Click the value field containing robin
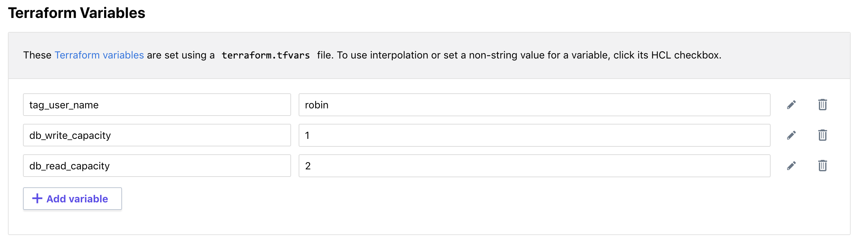This screenshot has width=860, height=244. 534,105
